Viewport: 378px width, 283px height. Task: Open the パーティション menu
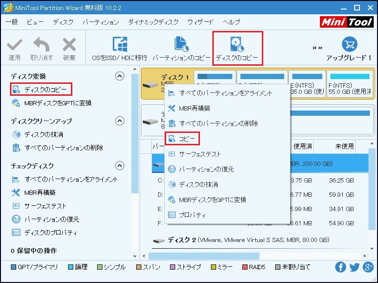101,22
